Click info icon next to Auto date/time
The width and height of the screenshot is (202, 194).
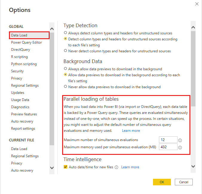coord(117,167)
